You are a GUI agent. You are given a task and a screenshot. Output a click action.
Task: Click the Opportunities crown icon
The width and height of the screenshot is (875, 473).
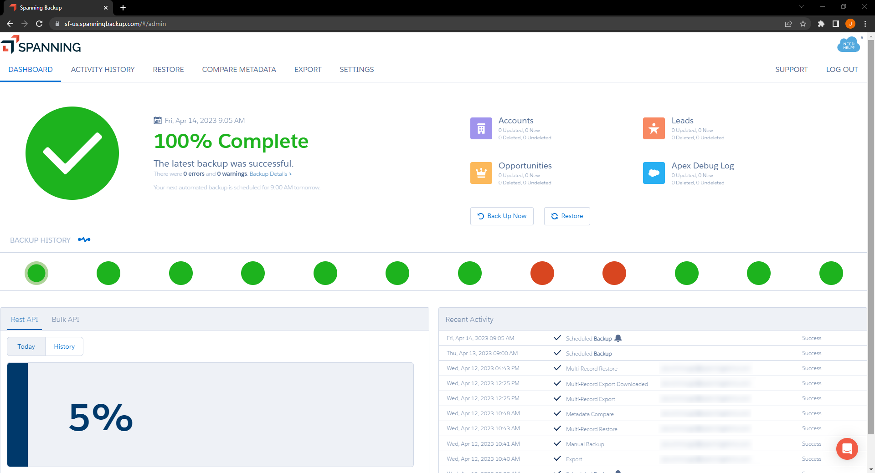481,173
